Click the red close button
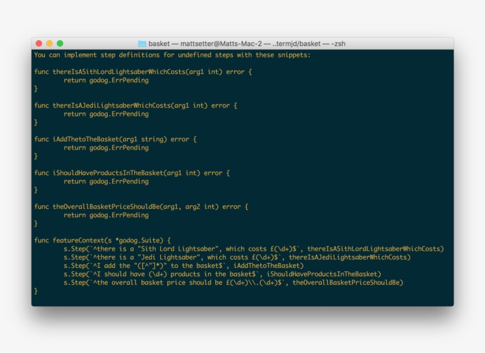The height and width of the screenshot is (353, 485). click(38, 43)
